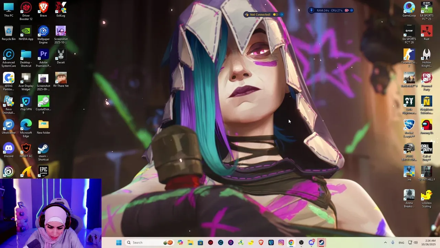Launch the Counter-Strike 2 desktop icon
The image size is (440, 248).
point(409,58)
